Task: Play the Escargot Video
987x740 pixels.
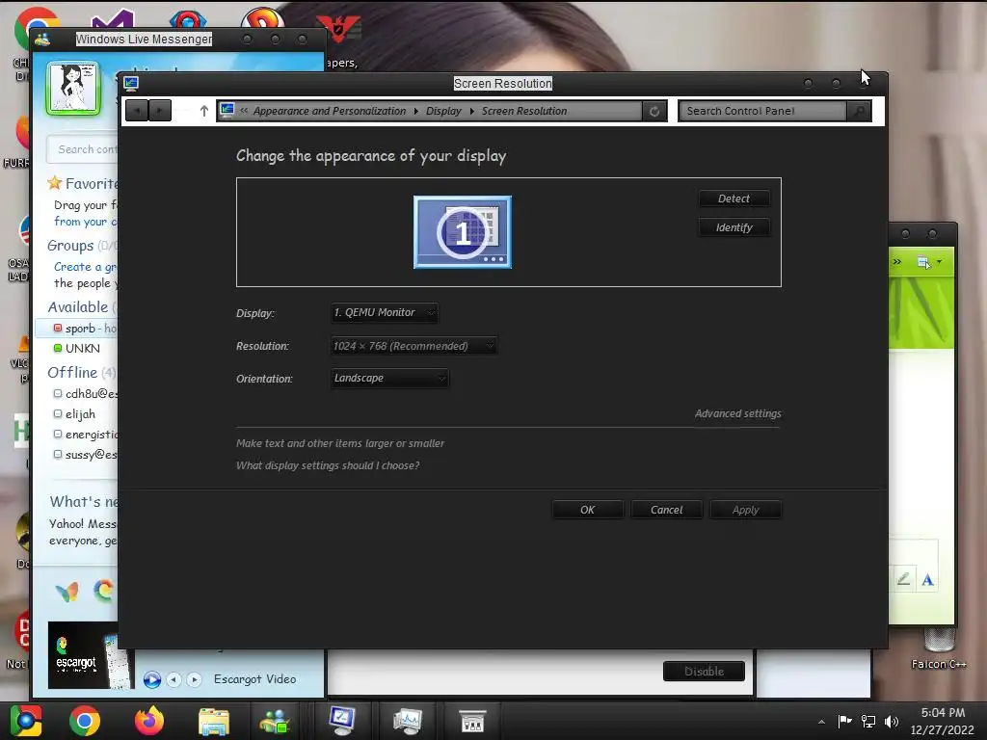Action: pyautogui.click(x=151, y=679)
